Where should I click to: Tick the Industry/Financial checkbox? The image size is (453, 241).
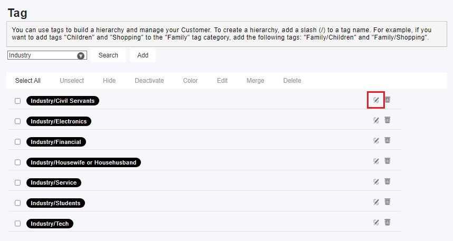click(x=17, y=142)
